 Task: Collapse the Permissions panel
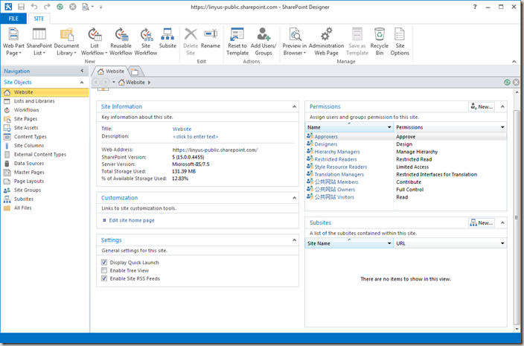click(x=502, y=107)
